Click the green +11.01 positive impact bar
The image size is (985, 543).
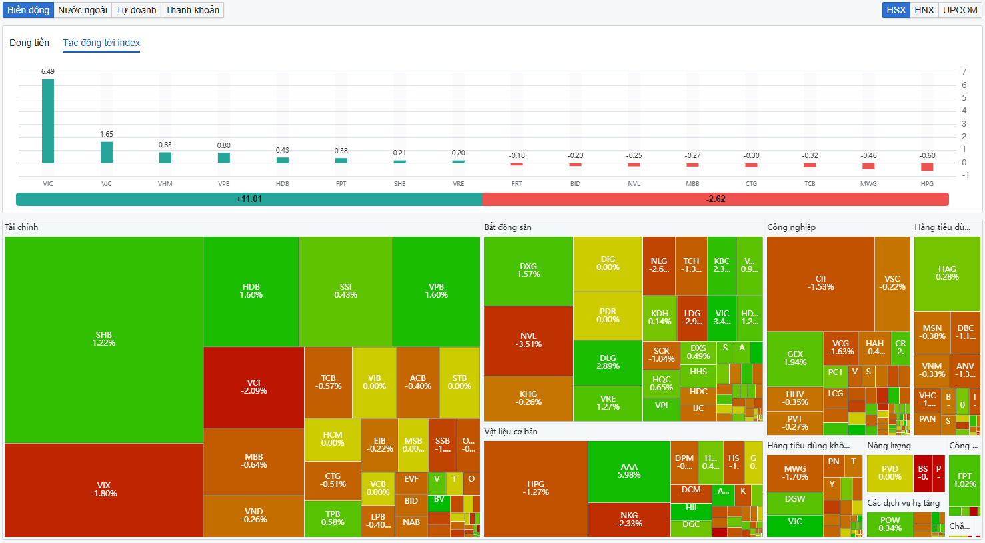click(x=249, y=199)
